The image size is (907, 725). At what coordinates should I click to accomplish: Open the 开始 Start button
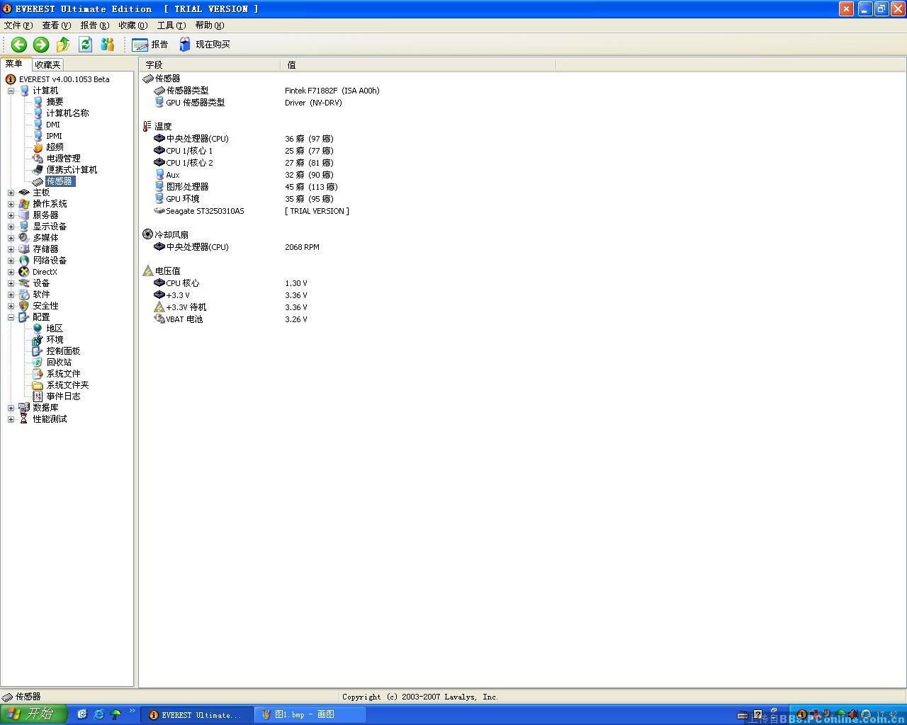33,714
